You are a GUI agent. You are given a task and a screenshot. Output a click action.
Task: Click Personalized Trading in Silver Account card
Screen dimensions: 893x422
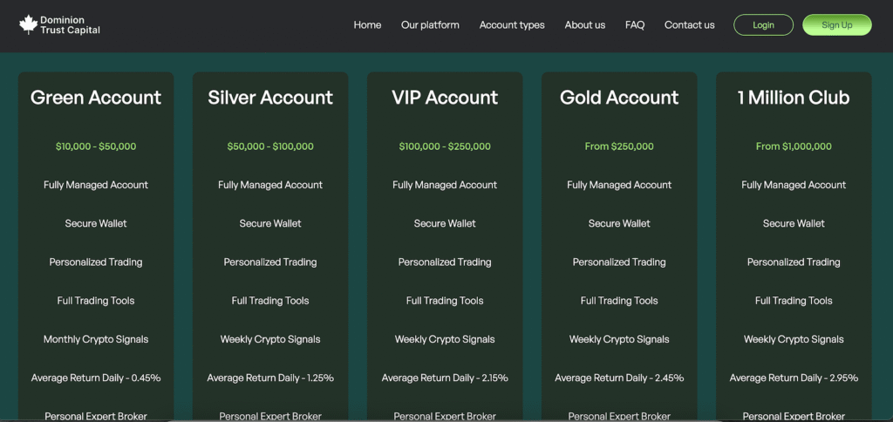pyautogui.click(x=270, y=262)
